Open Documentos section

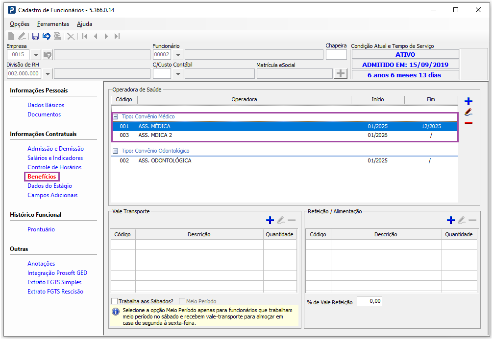click(x=44, y=114)
